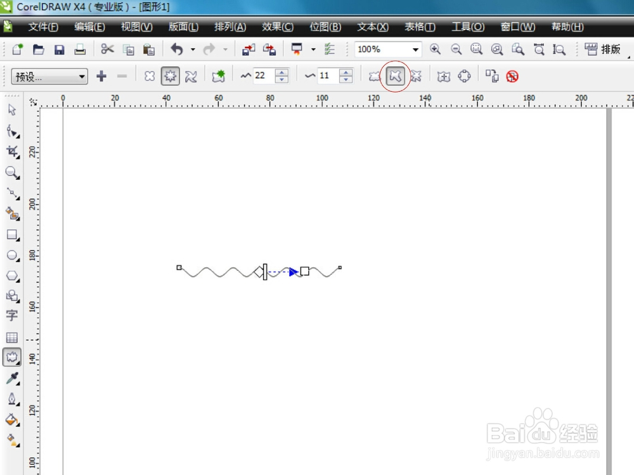634x475 pixels.
Task: Open the 文件(F) menu
Action: (43, 27)
